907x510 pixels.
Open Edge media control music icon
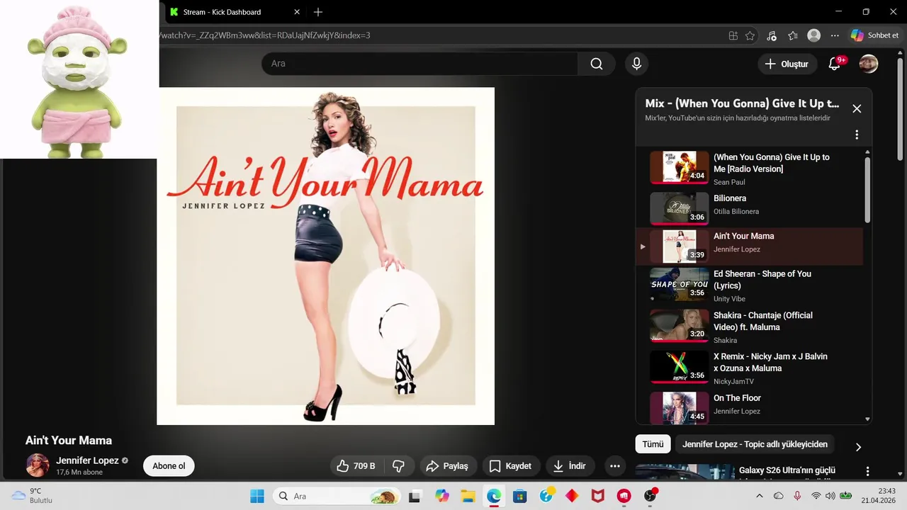pyautogui.click(x=772, y=35)
